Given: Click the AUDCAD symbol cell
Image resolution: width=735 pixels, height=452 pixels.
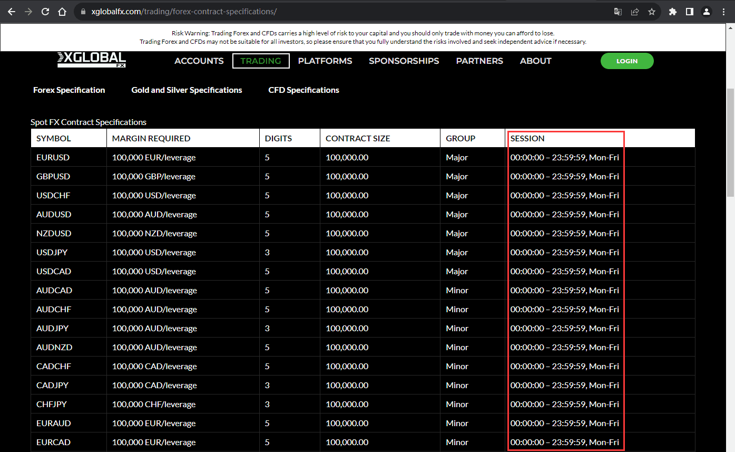Looking at the screenshot, I should pos(68,290).
